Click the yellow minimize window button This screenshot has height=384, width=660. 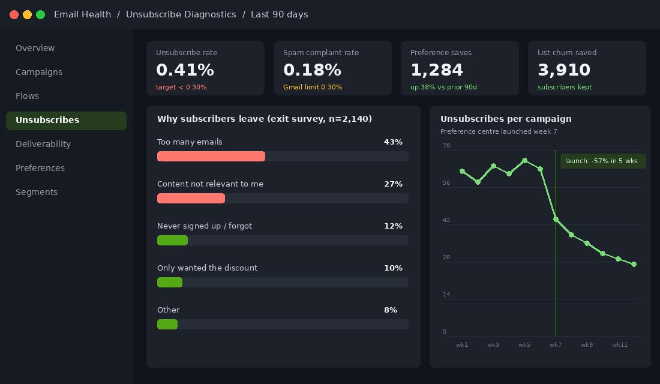pyautogui.click(x=27, y=15)
